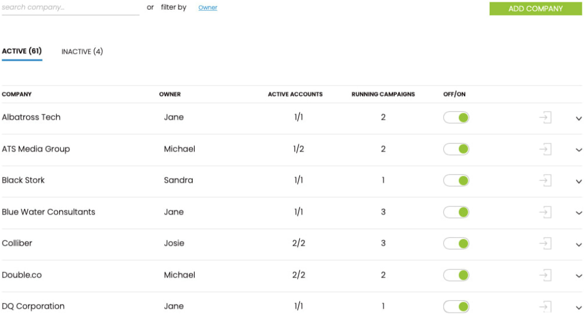
Task: Switch off Colliber's on/off toggle
Action: [456, 244]
